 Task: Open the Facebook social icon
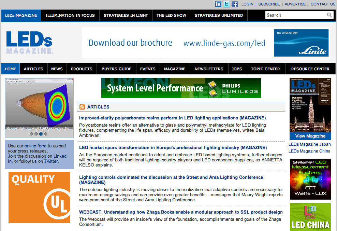pos(234,4)
